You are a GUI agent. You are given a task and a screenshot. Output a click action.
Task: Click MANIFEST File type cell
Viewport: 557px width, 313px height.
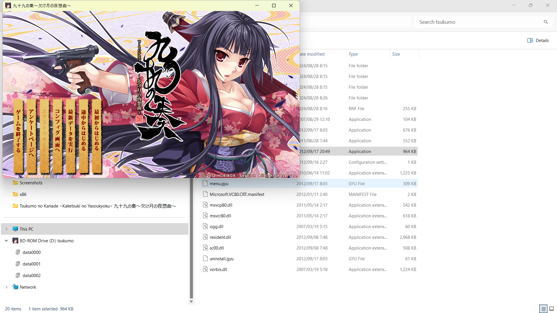click(x=363, y=194)
